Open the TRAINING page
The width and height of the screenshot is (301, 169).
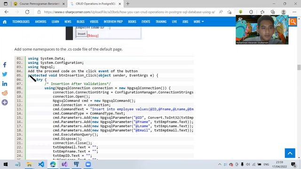pyautogui.click(x=161, y=22)
